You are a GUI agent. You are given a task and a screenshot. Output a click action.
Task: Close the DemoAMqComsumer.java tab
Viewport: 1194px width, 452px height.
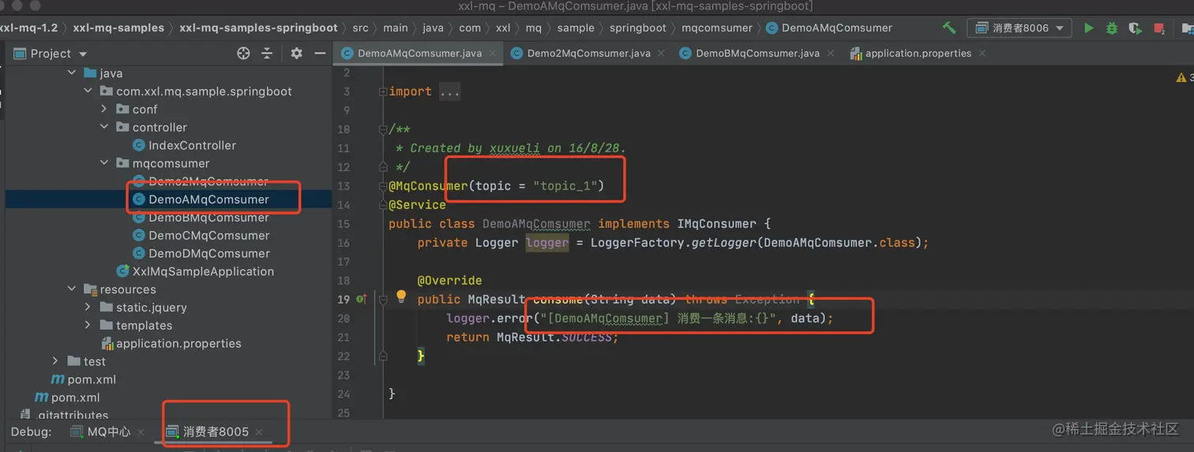pos(493,53)
